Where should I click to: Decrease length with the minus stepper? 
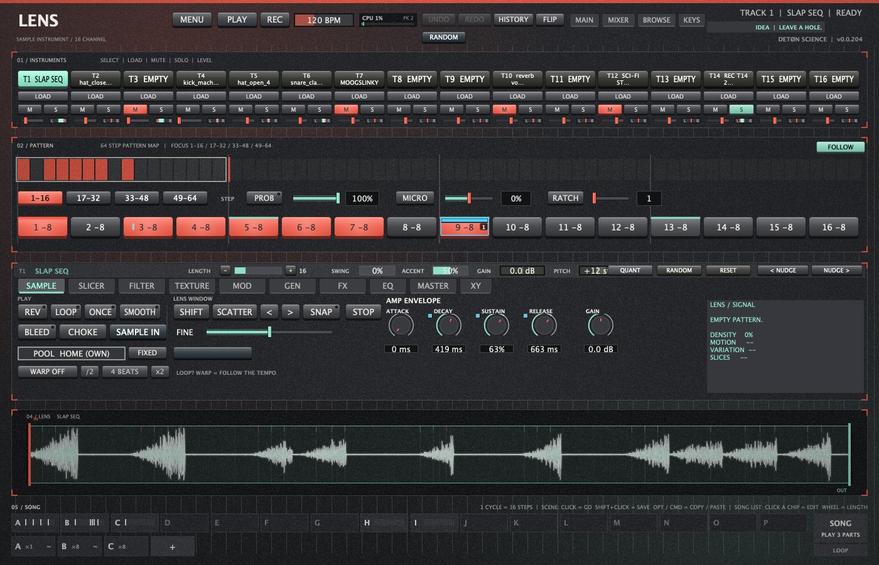(225, 271)
